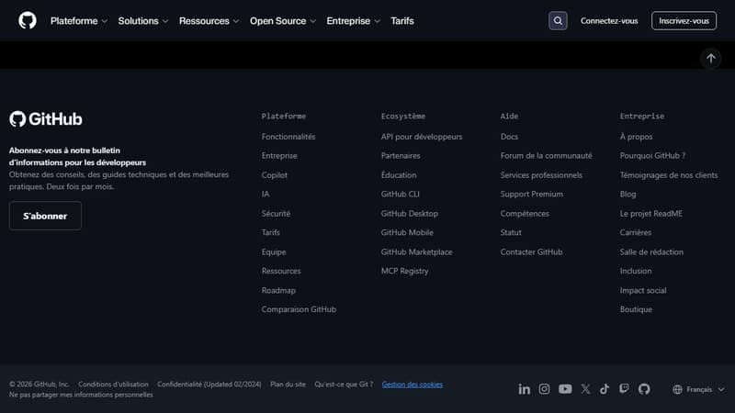The image size is (735, 413).
Task: Open the Impact social link
Action: [x=642, y=290]
